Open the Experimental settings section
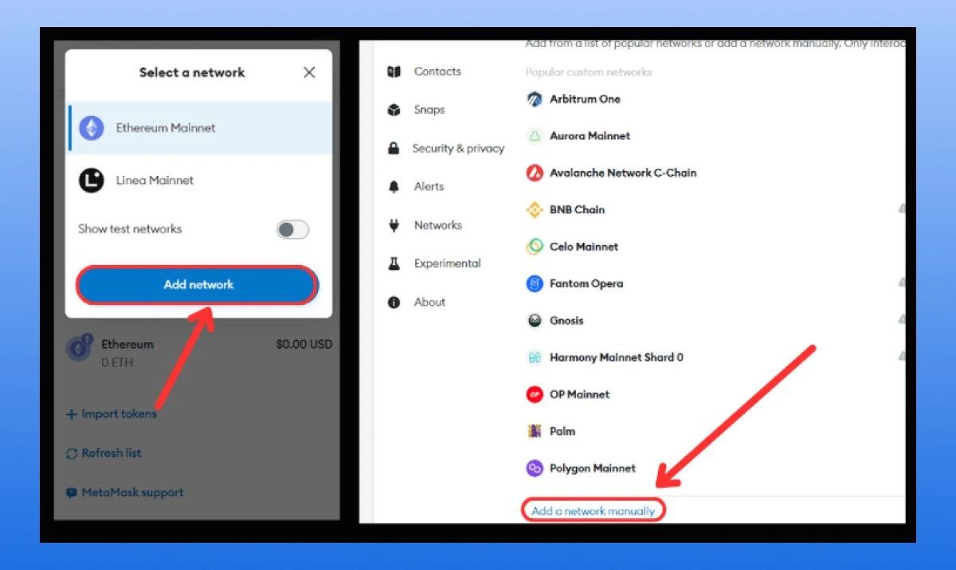Viewport: 956px width, 570px height. pos(447,264)
